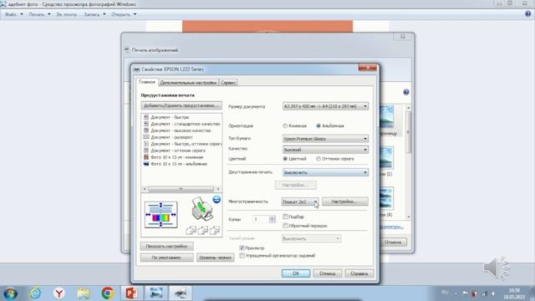Click the По умолчанию button

click(166, 258)
